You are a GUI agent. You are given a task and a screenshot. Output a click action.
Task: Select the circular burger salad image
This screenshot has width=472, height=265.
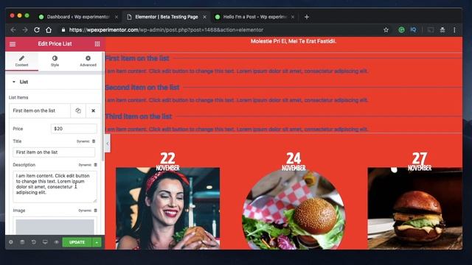294,208
